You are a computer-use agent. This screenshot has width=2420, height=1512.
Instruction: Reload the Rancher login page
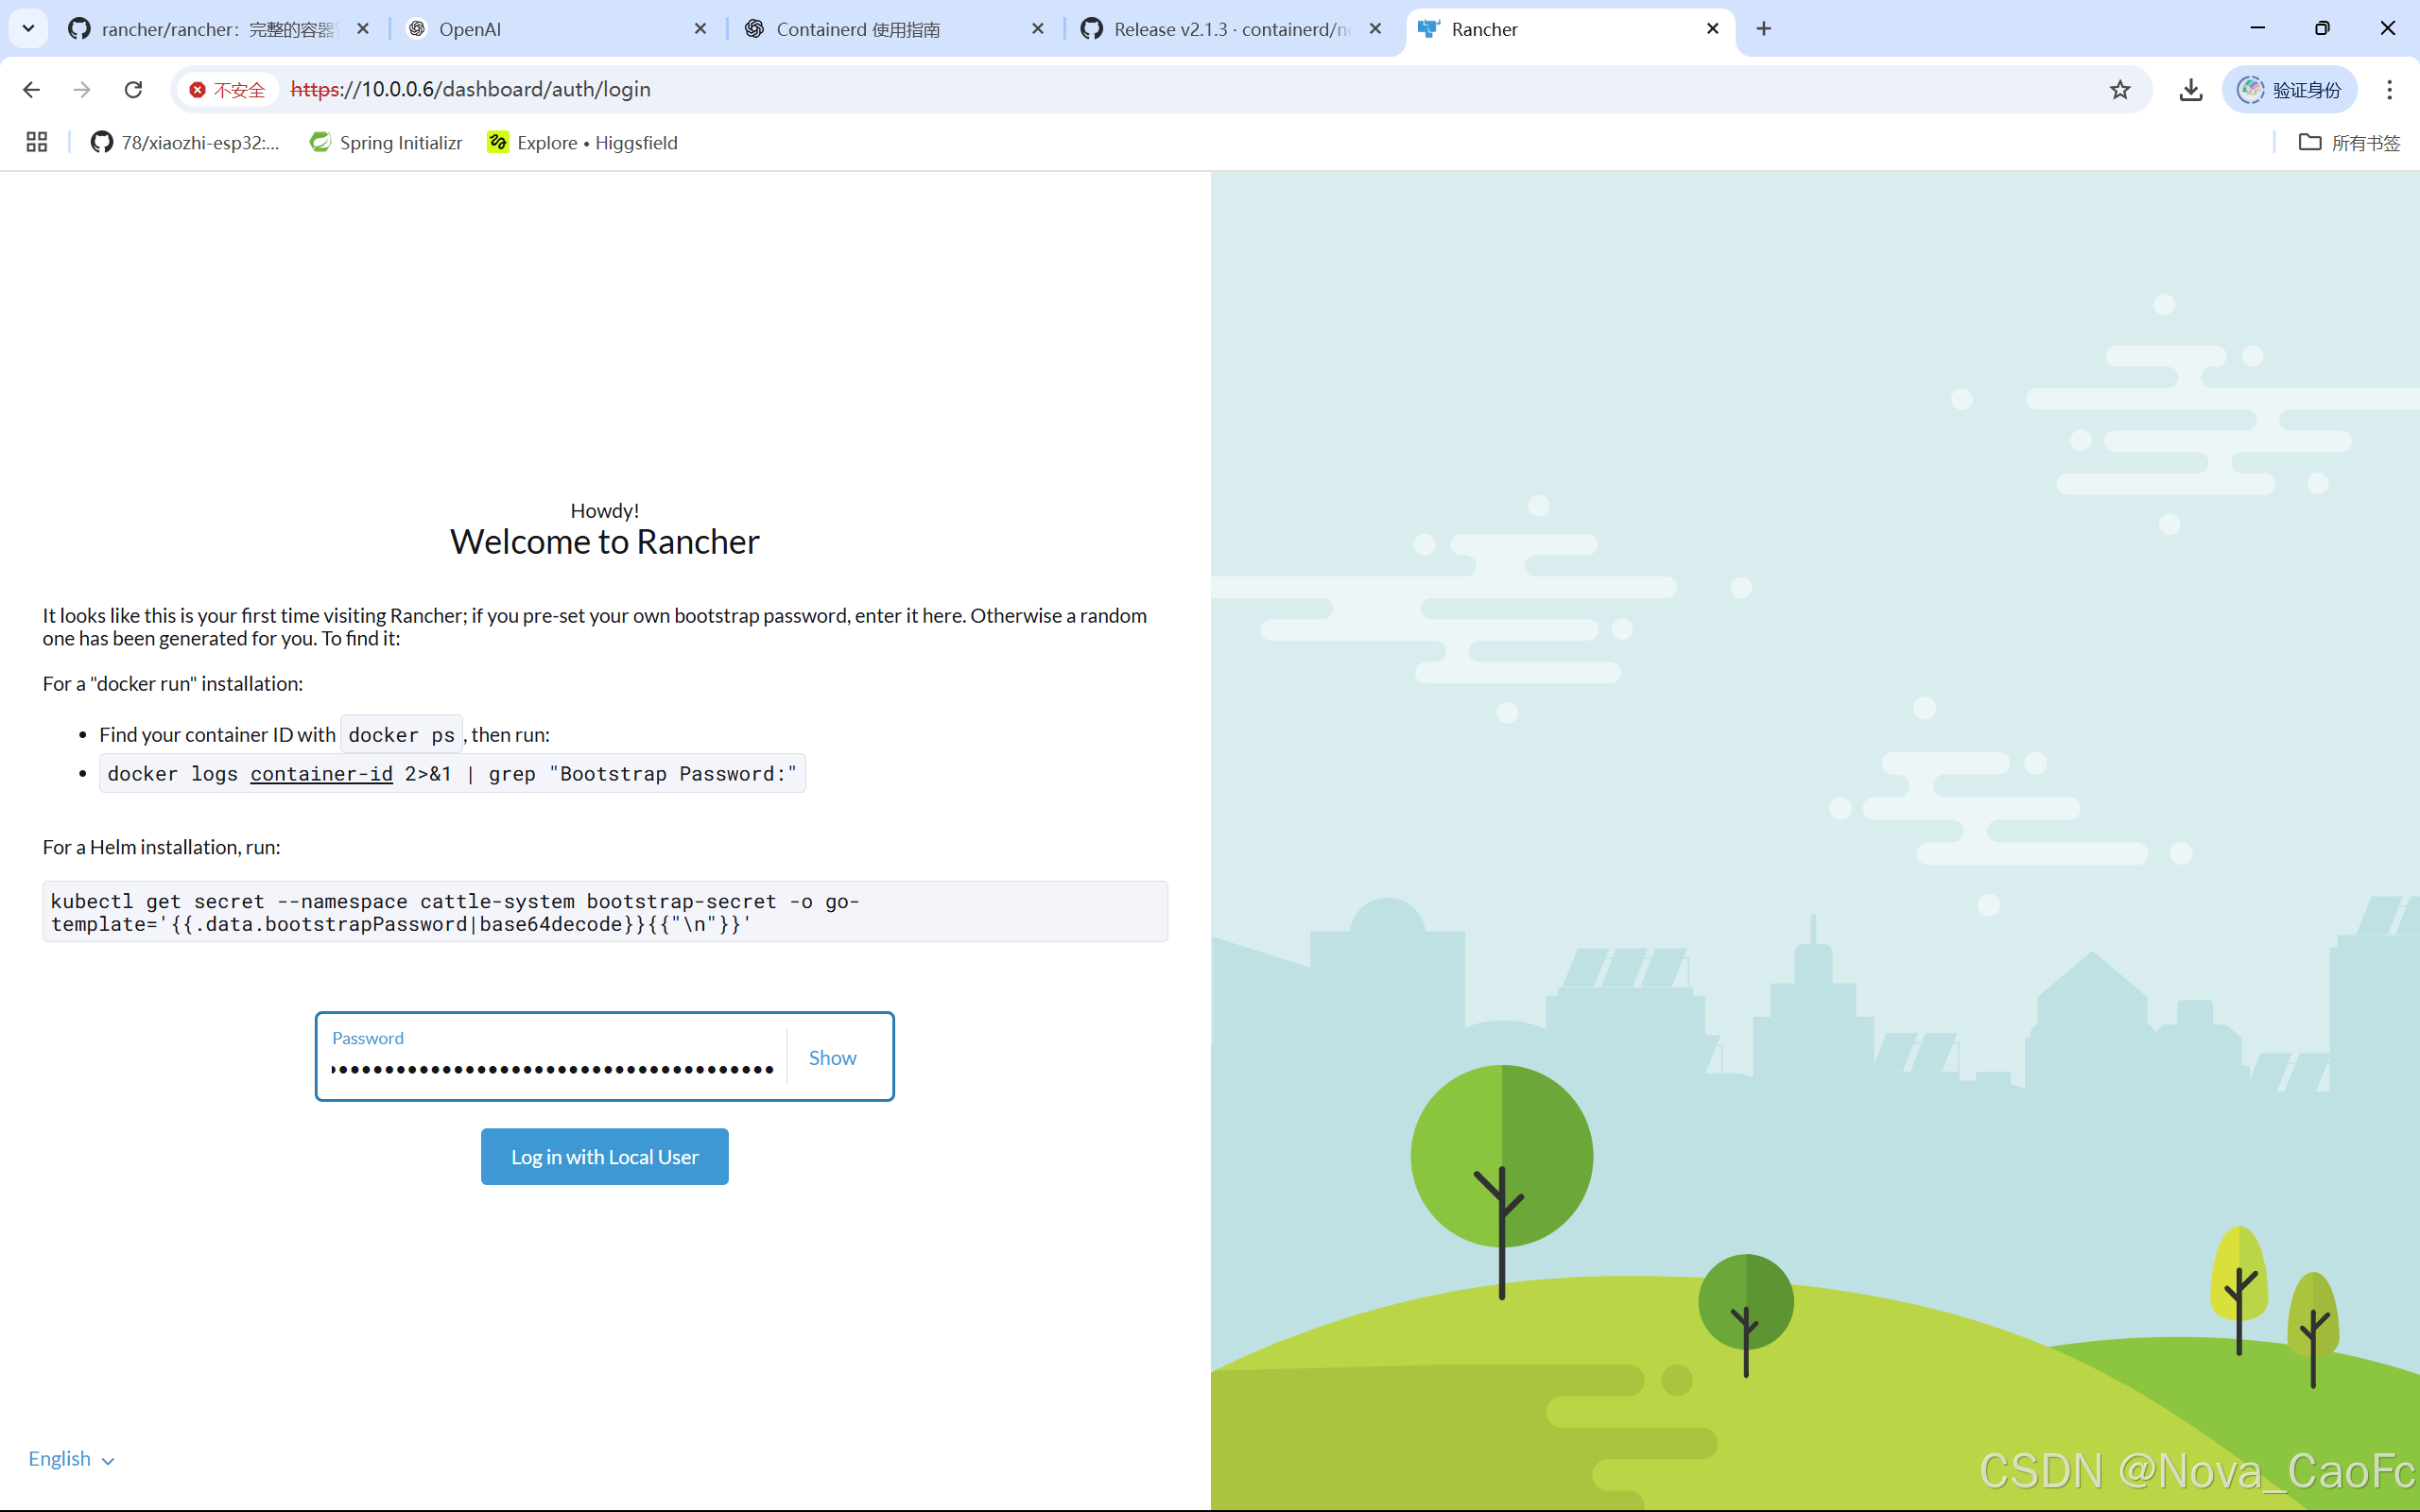click(x=133, y=90)
